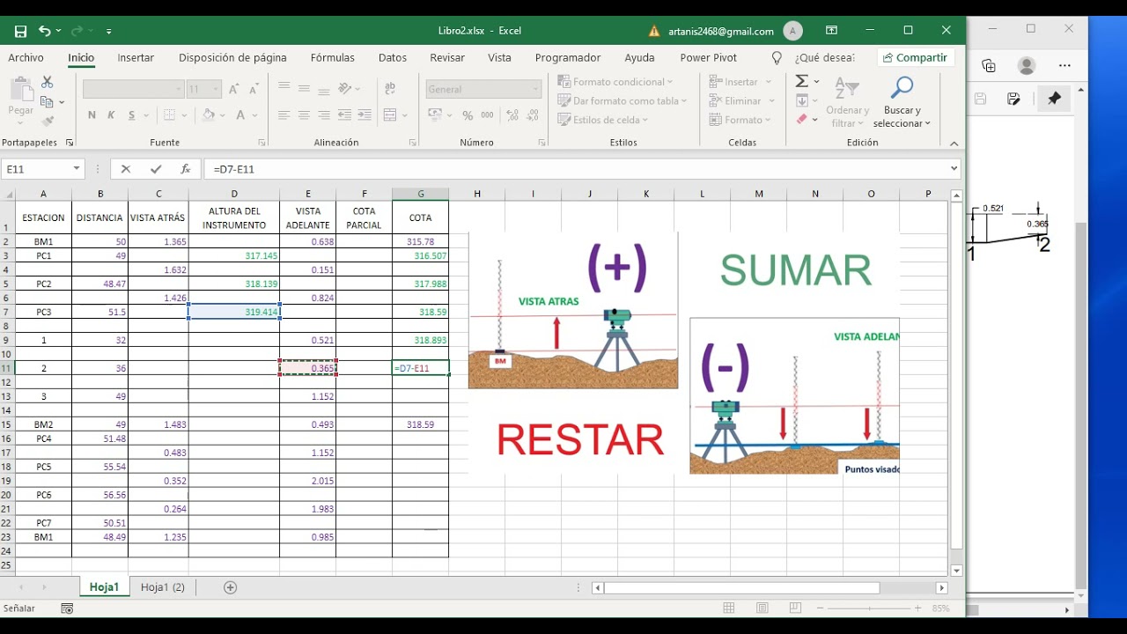
Task: Click the Redo arrow in the quick access toolbar
Action: point(77,31)
